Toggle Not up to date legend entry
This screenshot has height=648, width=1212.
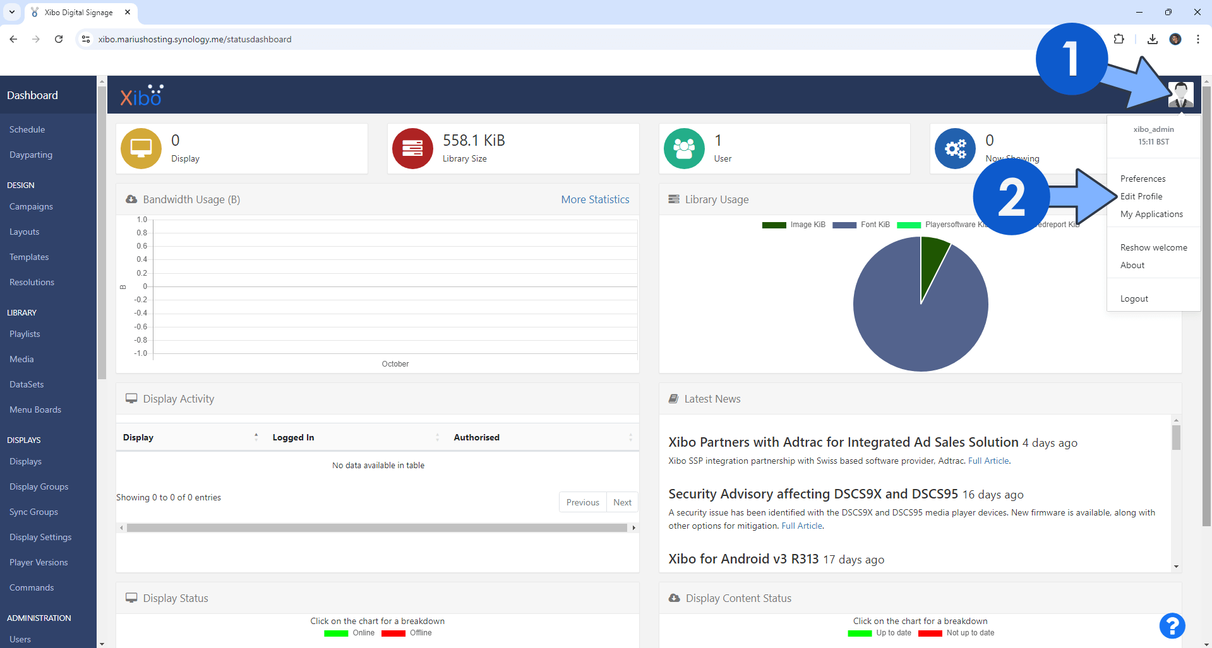[956, 633]
